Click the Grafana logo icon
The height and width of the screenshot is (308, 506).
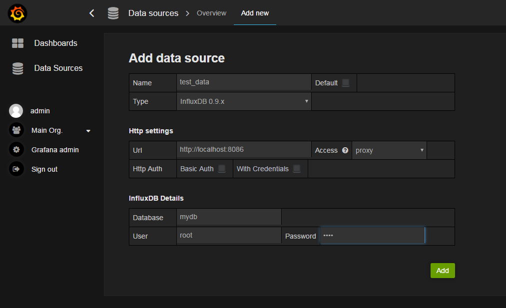coord(17,13)
